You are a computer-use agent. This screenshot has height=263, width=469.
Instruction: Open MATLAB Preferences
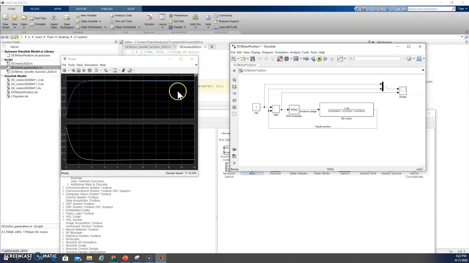[x=178, y=16]
